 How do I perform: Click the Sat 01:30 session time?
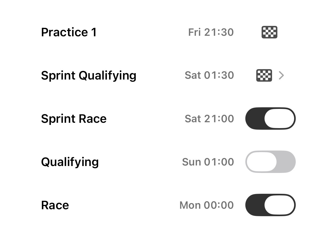coord(209,76)
